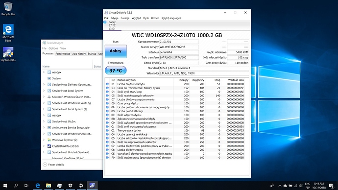Select the dobry 37 °C C: D: disk entry
The image size is (338, 190).
[x=112, y=25]
